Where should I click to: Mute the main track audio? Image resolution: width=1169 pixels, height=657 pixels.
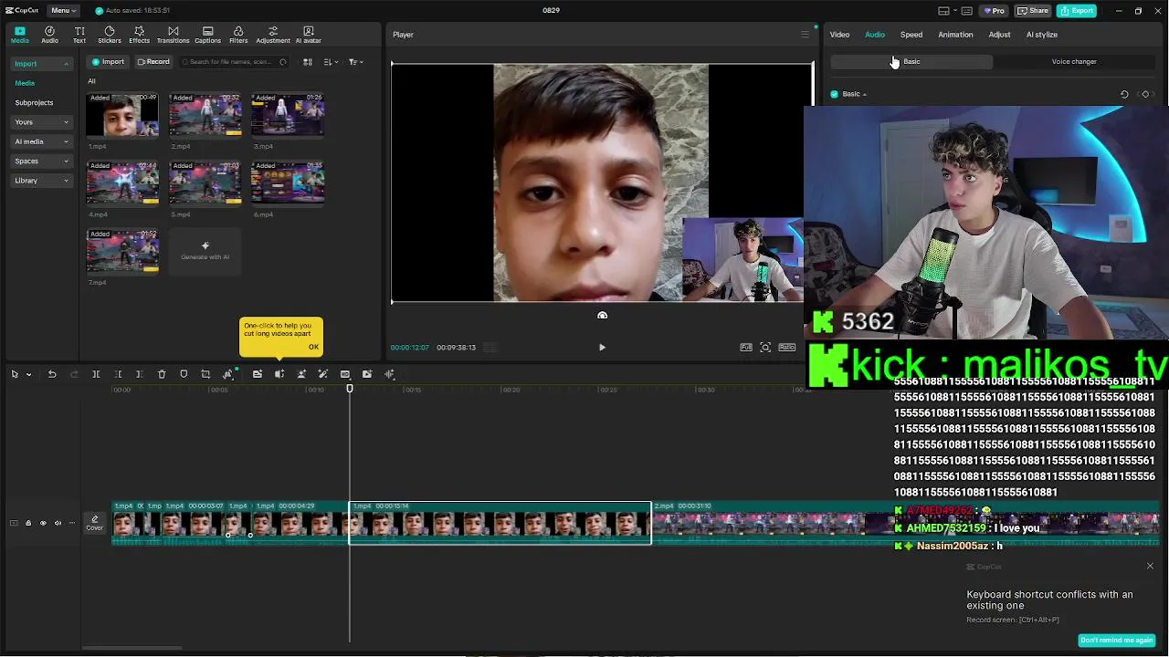pos(58,523)
